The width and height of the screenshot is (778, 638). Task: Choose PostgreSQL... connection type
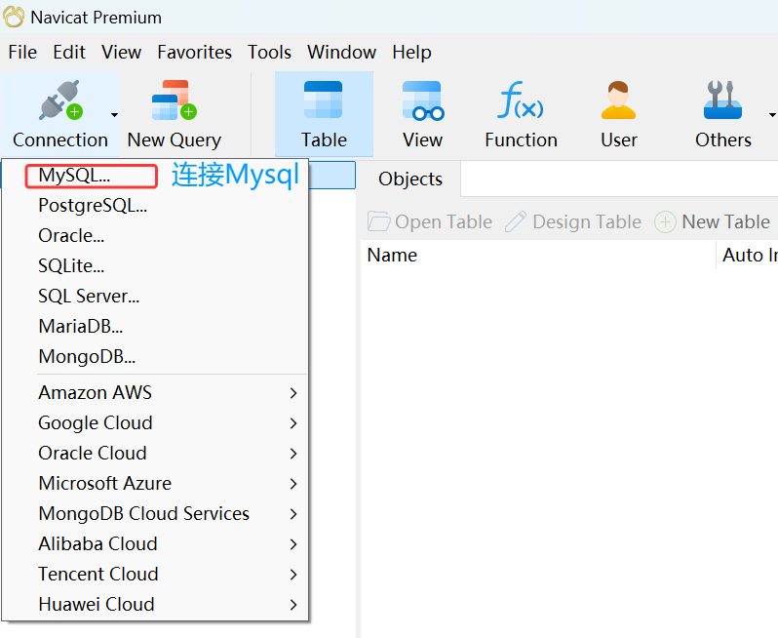[x=155, y=206]
